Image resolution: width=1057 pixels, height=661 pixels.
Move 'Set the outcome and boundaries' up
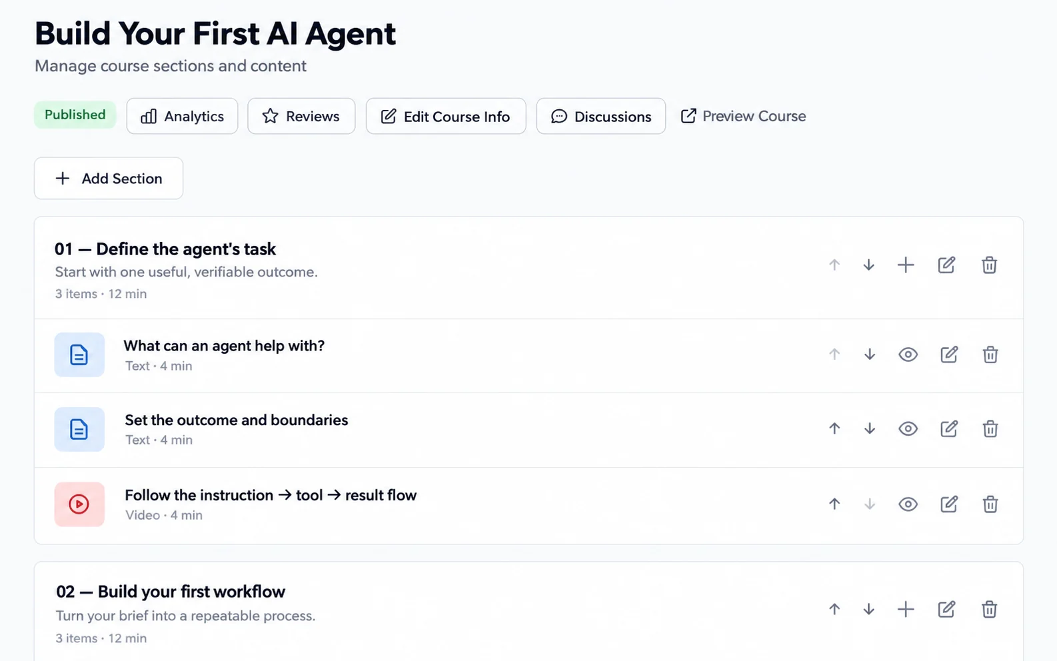tap(834, 428)
